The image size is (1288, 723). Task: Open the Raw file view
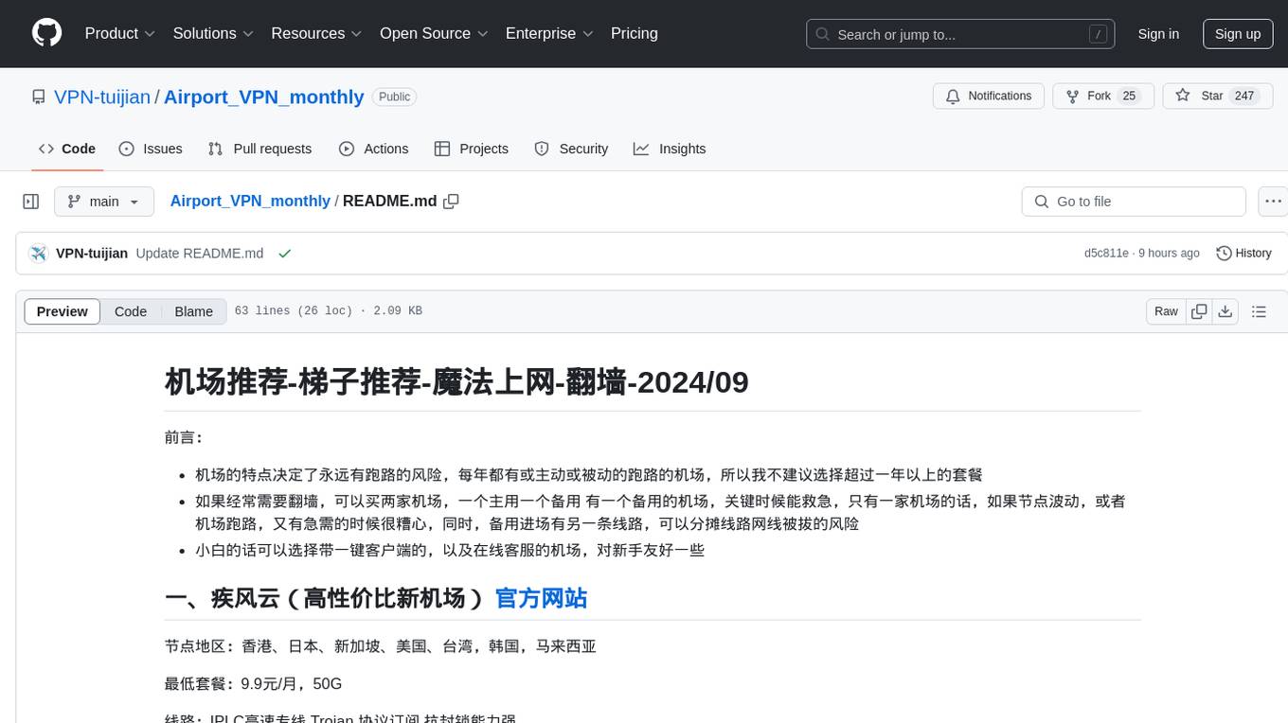click(x=1166, y=311)
